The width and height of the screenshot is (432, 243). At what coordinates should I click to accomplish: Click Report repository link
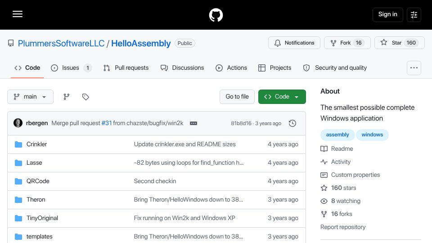pyautogui.click(x=343, y=227)
